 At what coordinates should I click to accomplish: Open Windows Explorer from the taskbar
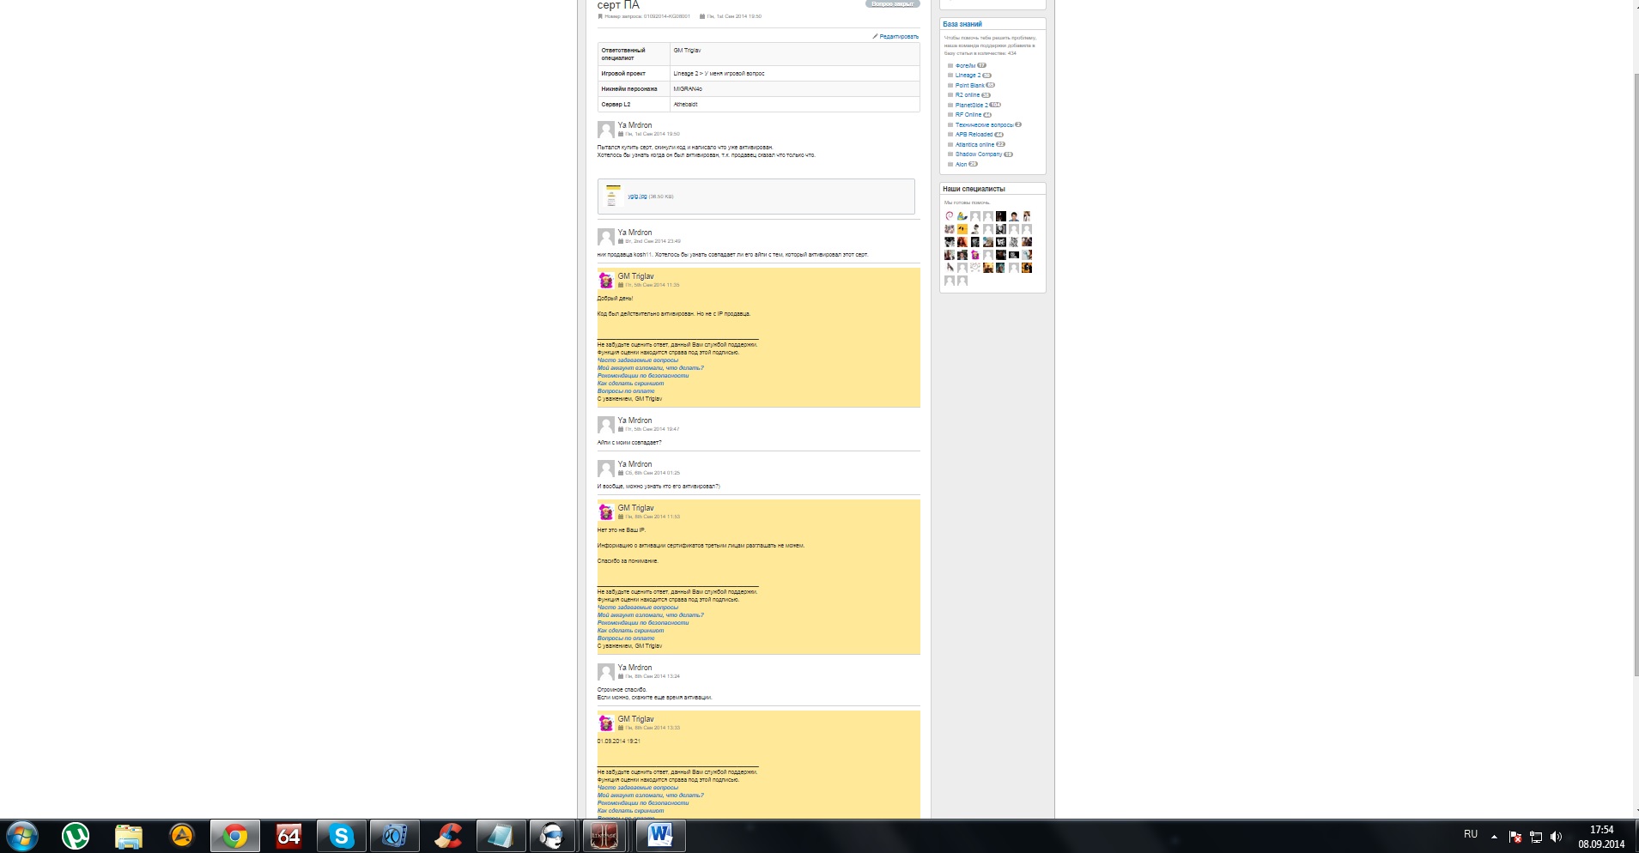(129, 836)
